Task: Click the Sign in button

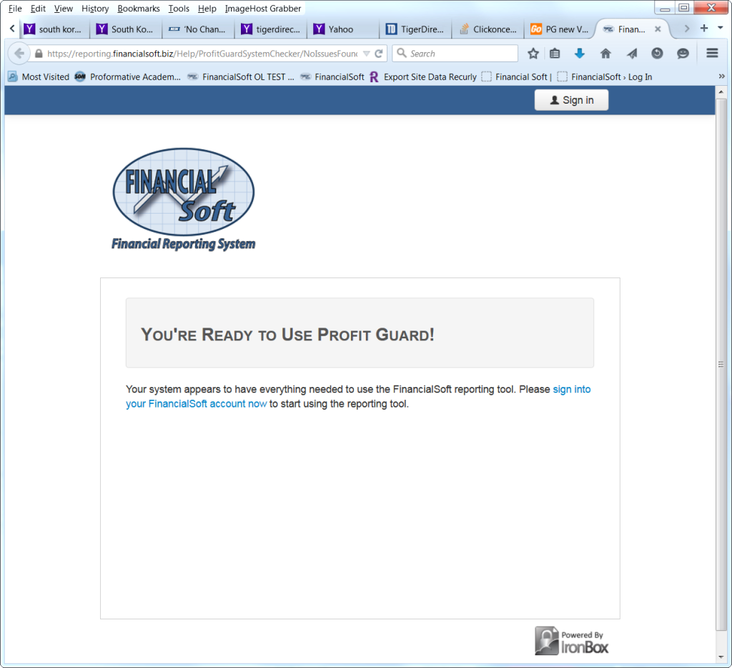Action: pyautogui.click(x=571, y=100)
